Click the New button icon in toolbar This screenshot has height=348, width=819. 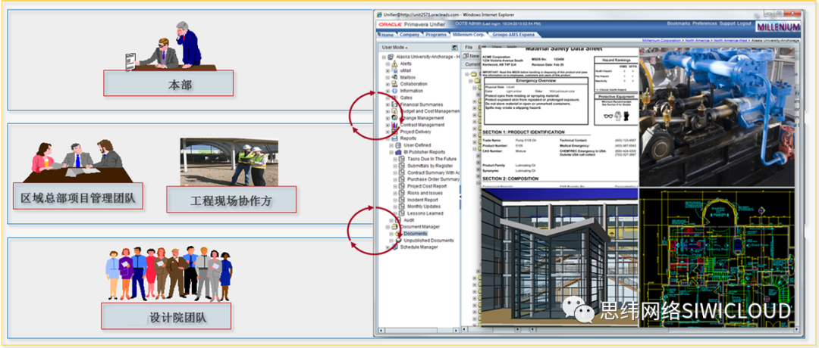(x=466, y=56)
